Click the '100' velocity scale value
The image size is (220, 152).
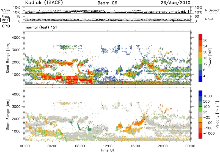click(x=207, y=107)
